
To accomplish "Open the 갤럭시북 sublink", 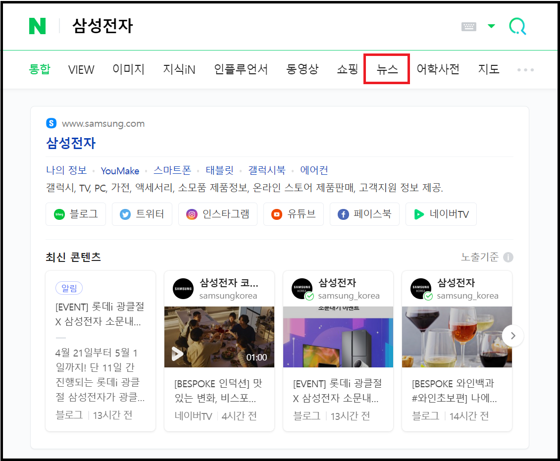I will coord(267,170).
